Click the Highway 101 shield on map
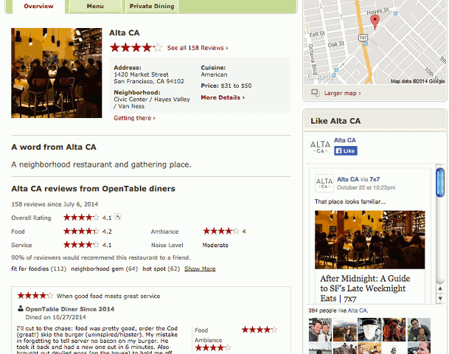Screen dimensions: 449x354 [x=363, y=38]
